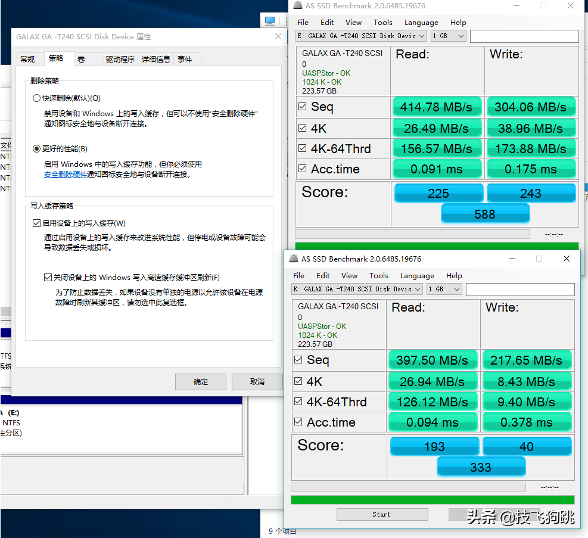Click 确定 button in properties dialog
Viewport: 588px width, 538px height.
[201, 382]
